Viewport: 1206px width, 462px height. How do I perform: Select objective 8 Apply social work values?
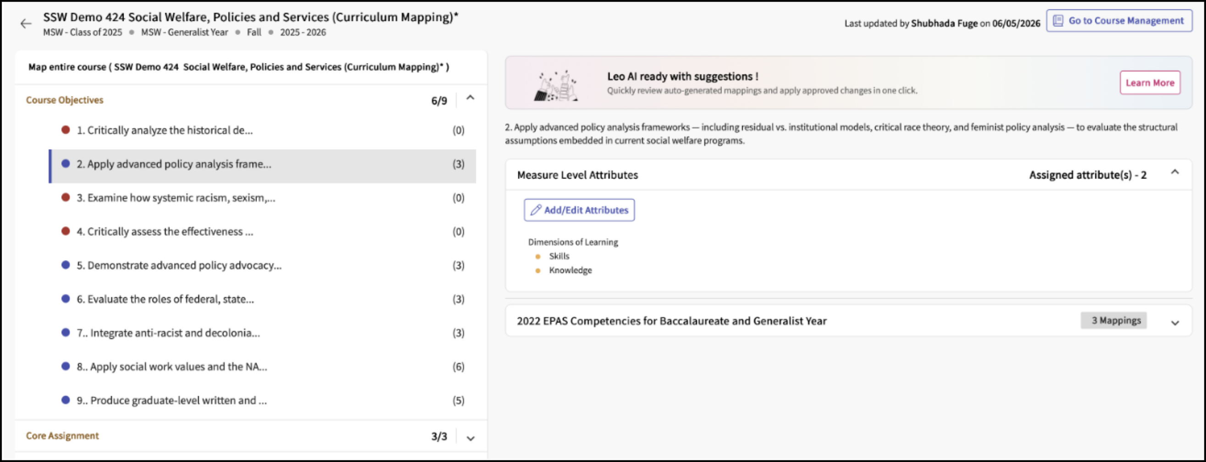262,367
